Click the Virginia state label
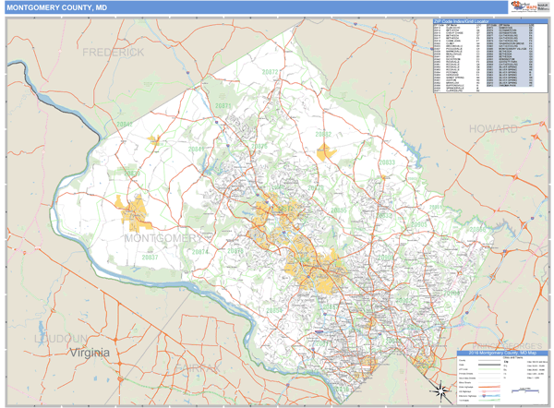554x408 pixels. tap(90, 353)
